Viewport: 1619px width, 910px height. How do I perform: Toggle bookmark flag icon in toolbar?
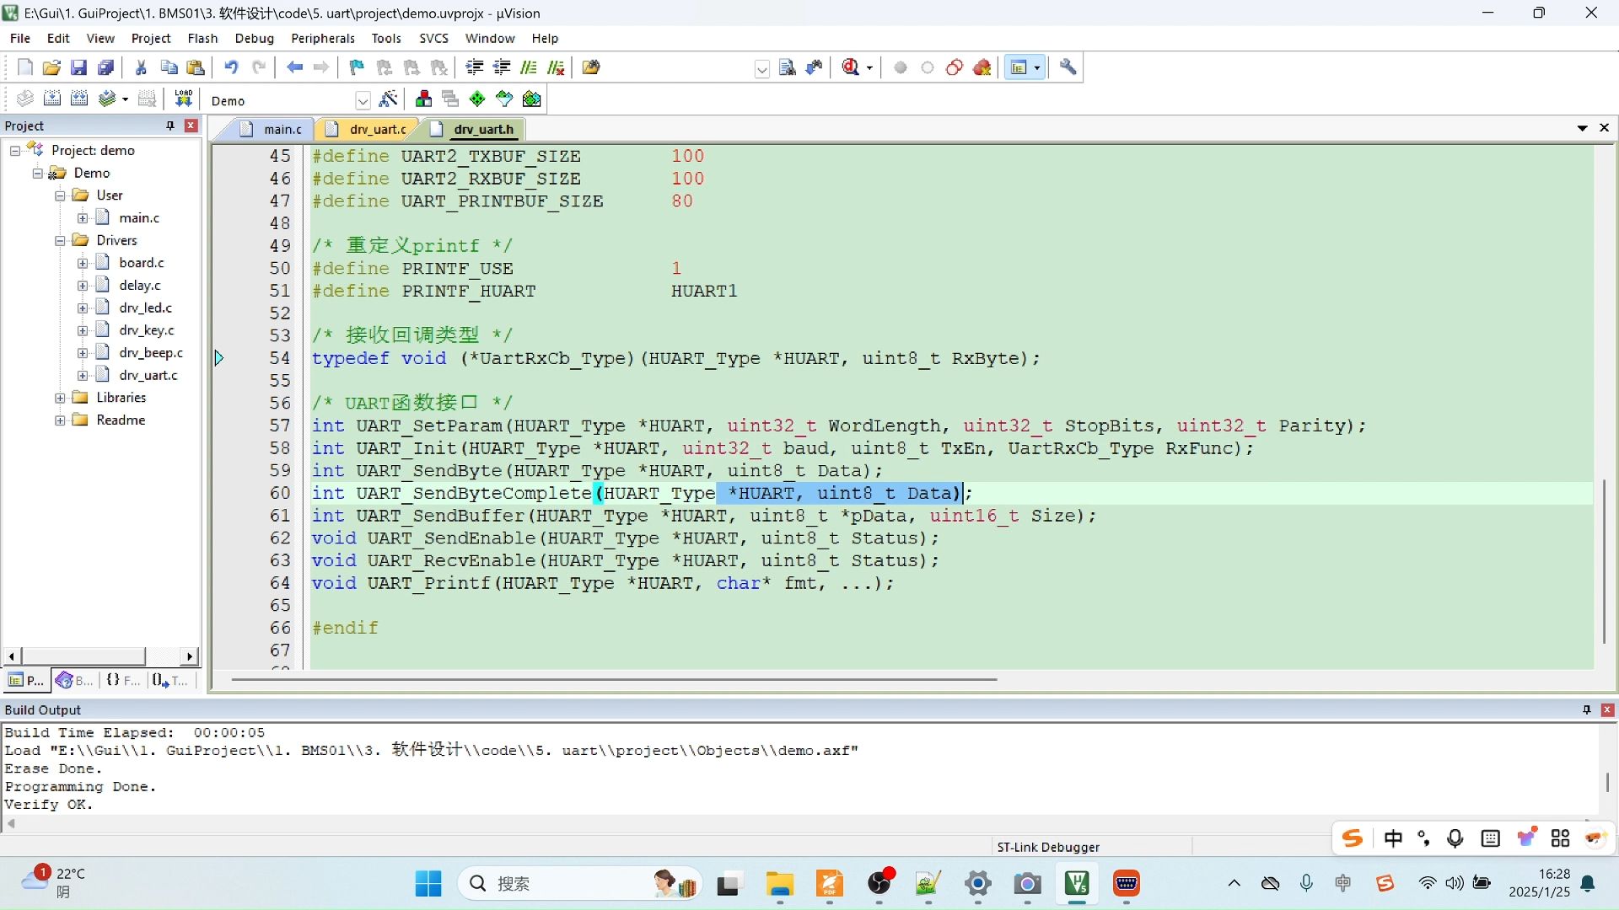[x=357, y=67]
